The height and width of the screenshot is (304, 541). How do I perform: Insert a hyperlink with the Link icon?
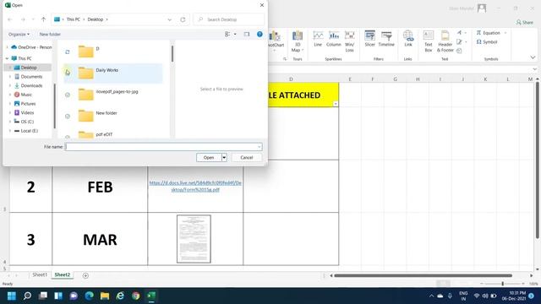point(408,39)
